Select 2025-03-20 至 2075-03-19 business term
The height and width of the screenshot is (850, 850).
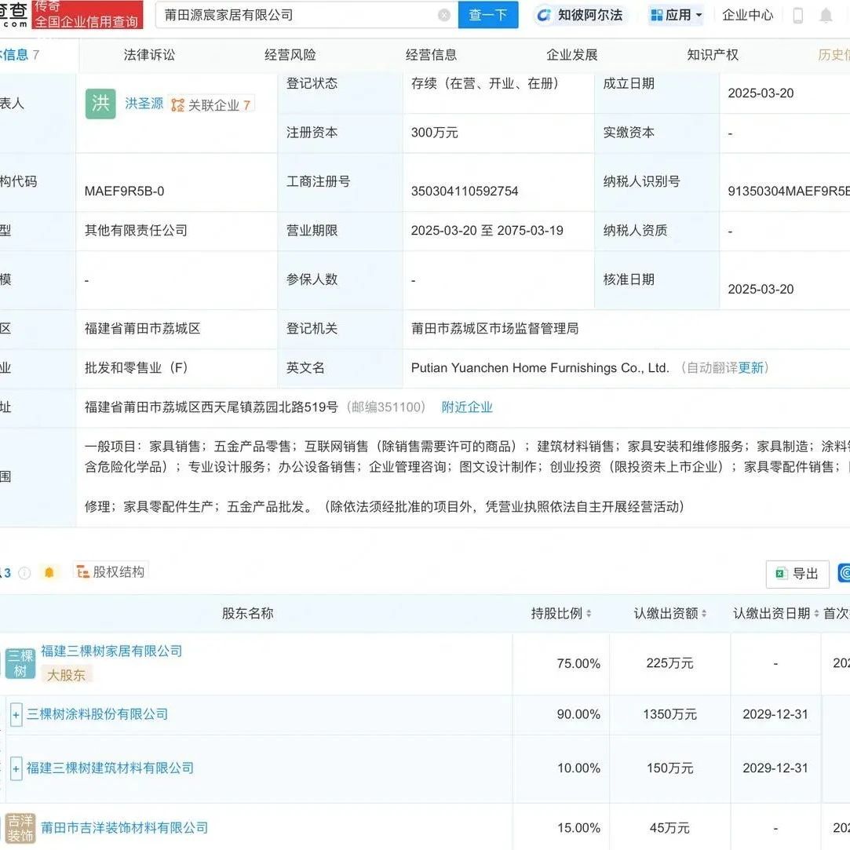click(487, 231)
